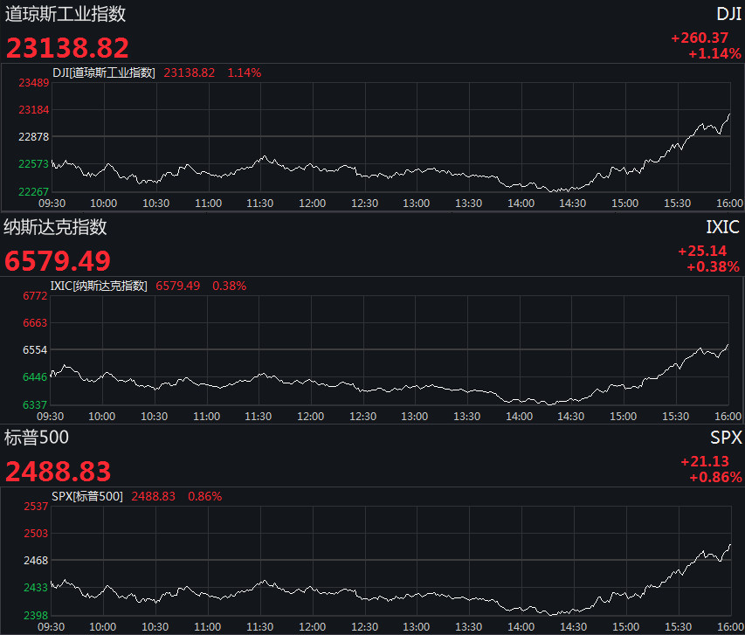The image size is (745, 635).
Task: Click the +0.38% percent change at right
Action: (x=714, y=266)
